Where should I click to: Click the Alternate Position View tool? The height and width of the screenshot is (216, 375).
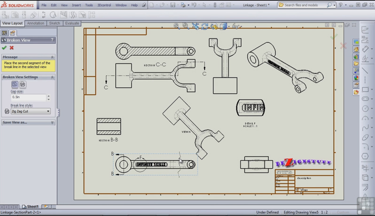click(92, 15)
